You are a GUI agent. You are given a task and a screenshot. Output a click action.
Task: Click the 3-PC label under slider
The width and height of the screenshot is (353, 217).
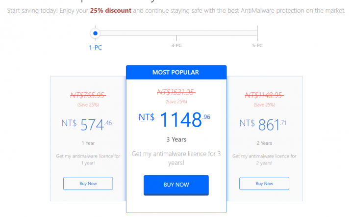176,46
